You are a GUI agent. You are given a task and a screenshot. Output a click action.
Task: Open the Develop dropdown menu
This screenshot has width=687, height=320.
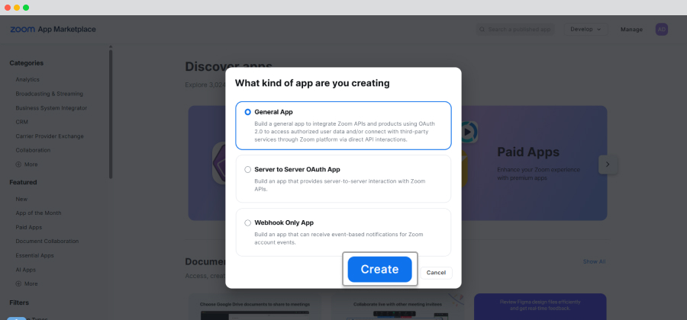(x=585, y=29)
